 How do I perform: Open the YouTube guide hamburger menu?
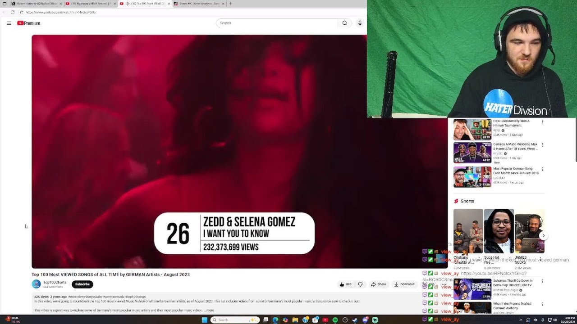click(9, 23)
